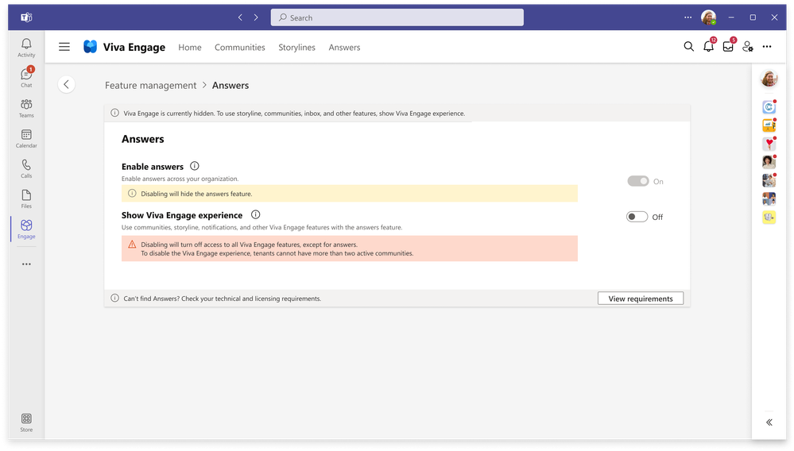Viewport: 794px width, 451px height.
Task: Click the Teams logo icon
Action: pyautogui.click(x=26, y=17)
